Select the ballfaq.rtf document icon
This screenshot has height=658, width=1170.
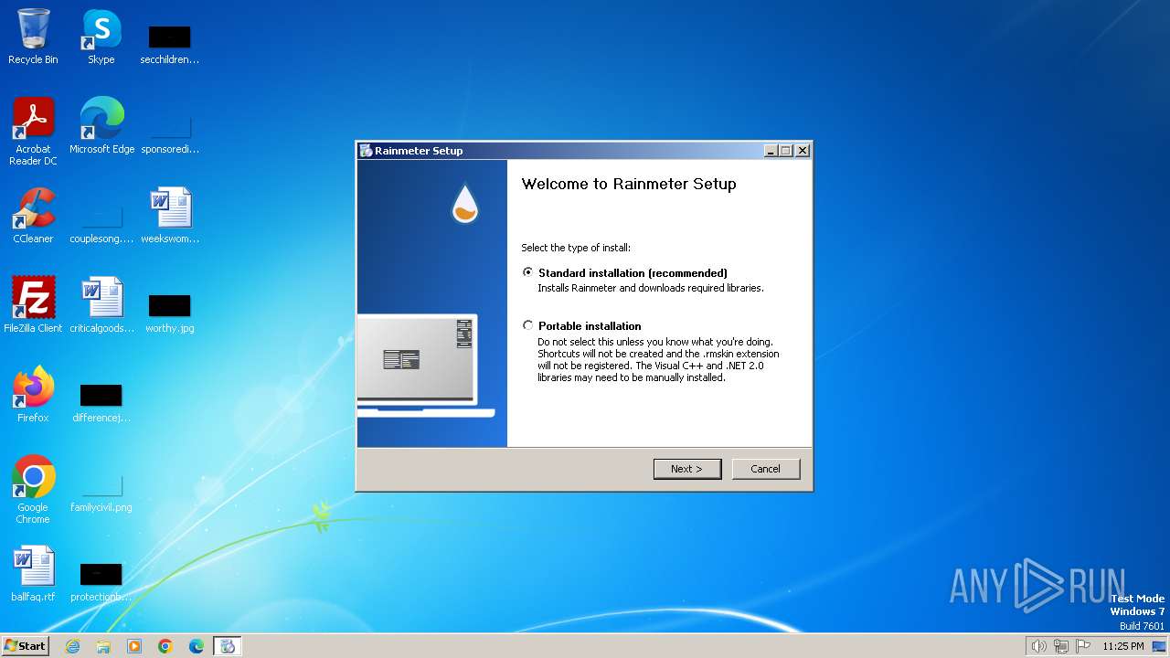coord(33,574)
